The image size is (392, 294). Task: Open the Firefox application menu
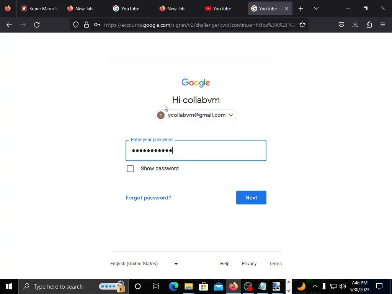[383, 24]
